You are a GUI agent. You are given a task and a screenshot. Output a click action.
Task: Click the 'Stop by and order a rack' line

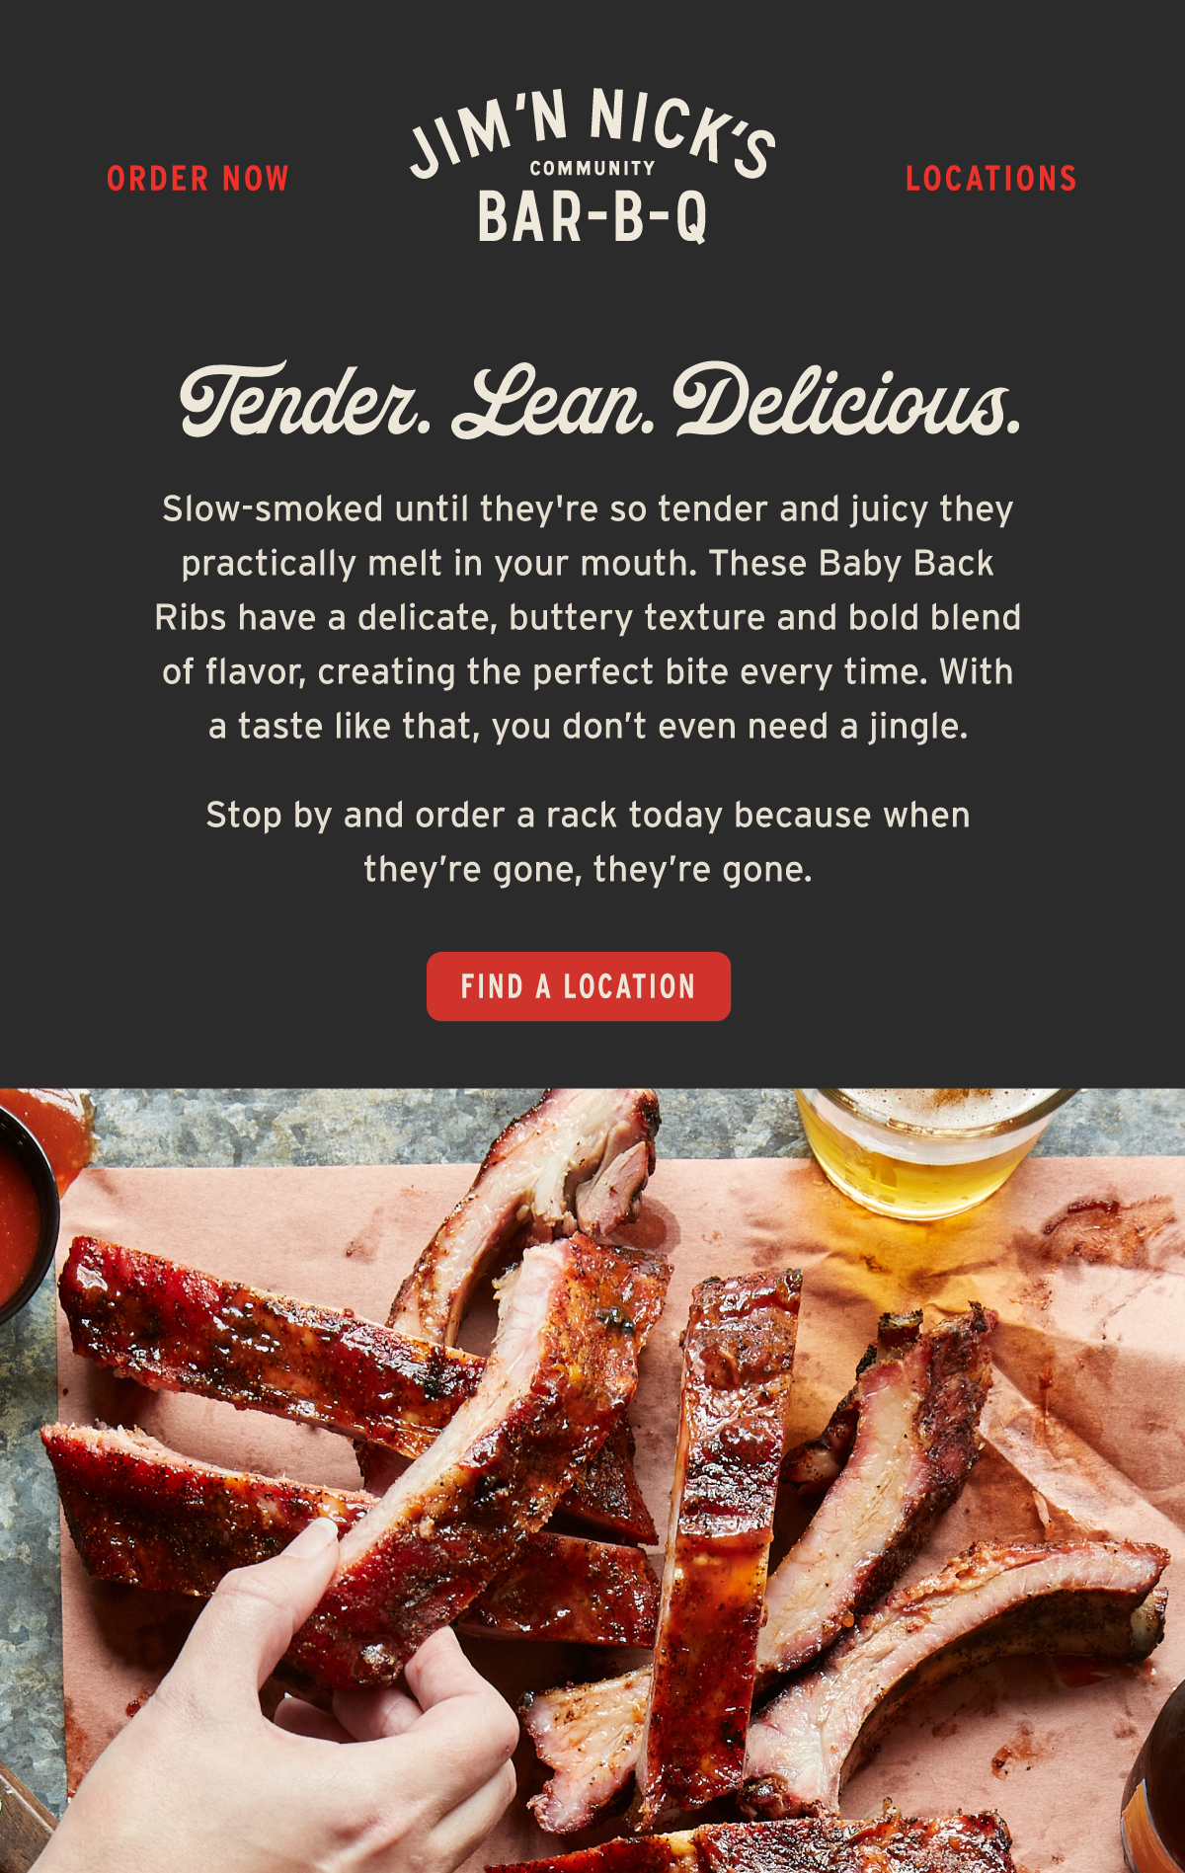[588, 816]
